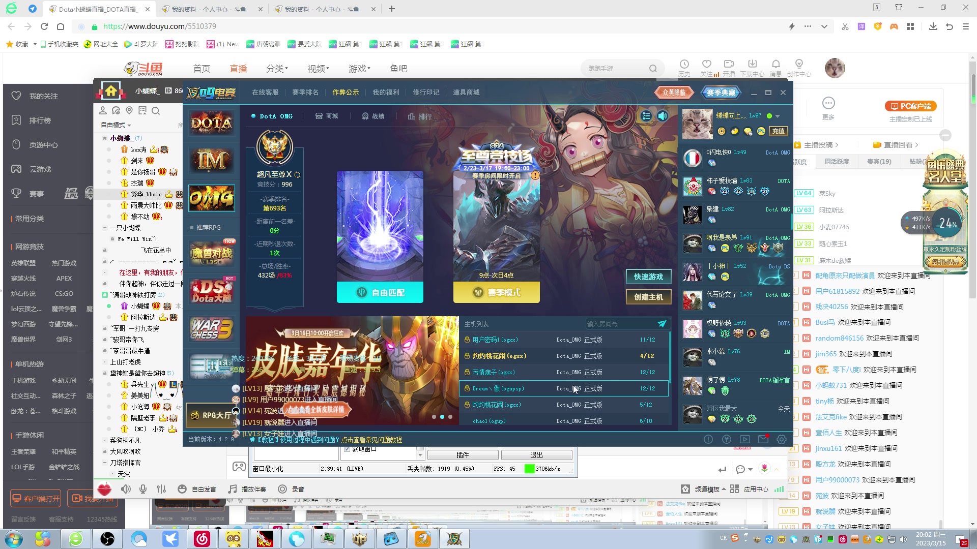Collapse the 刀塔指挥官 channel group
The width and height of the screenshot is (977, 549).
(x=105, y=463)
